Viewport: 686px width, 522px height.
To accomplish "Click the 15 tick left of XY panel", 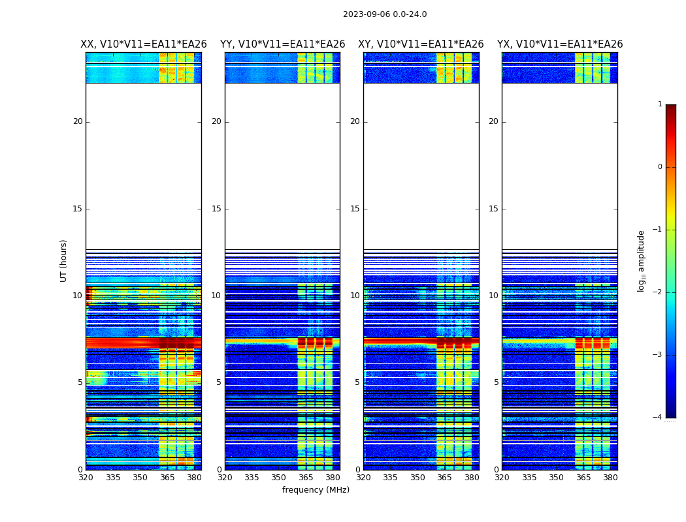I will 356,209.
